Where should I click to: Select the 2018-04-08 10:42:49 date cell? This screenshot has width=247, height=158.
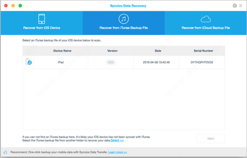click(156, 62)
